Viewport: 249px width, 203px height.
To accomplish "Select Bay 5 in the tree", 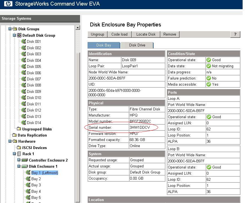I will (x=36, y=198).
